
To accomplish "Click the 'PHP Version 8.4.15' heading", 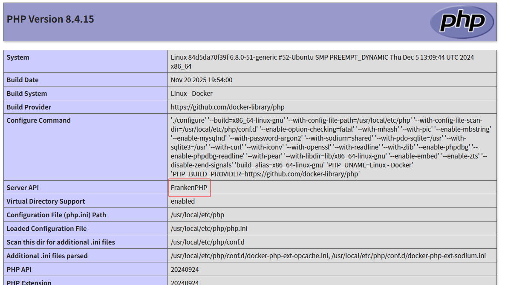I will [50, 19].
